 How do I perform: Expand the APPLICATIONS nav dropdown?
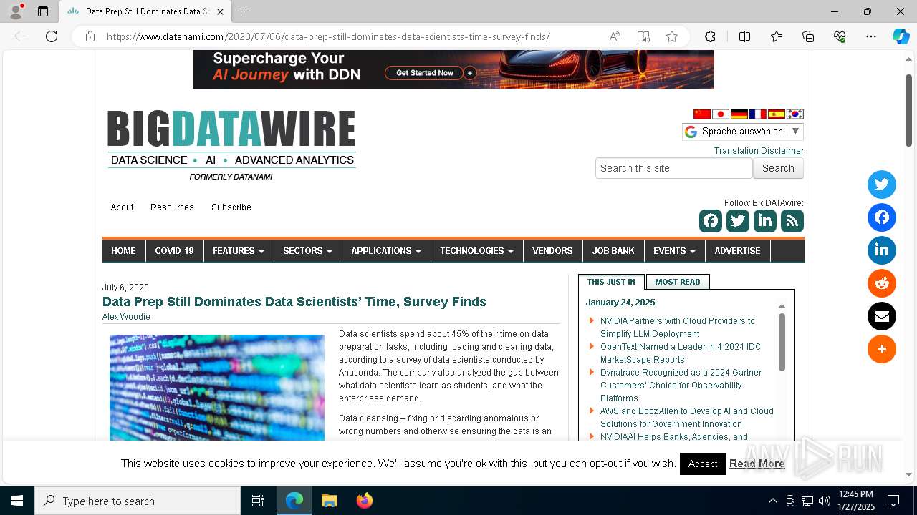point(386,251)
